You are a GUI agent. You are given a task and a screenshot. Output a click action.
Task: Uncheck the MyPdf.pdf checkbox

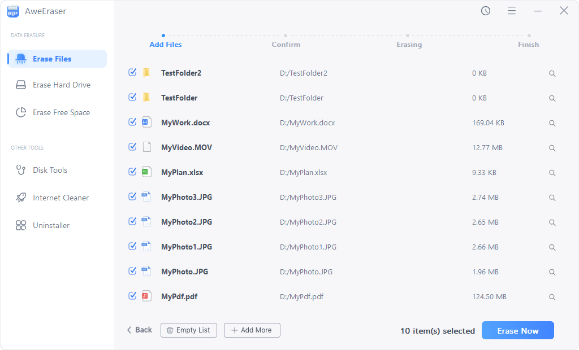tap(132, 296)
